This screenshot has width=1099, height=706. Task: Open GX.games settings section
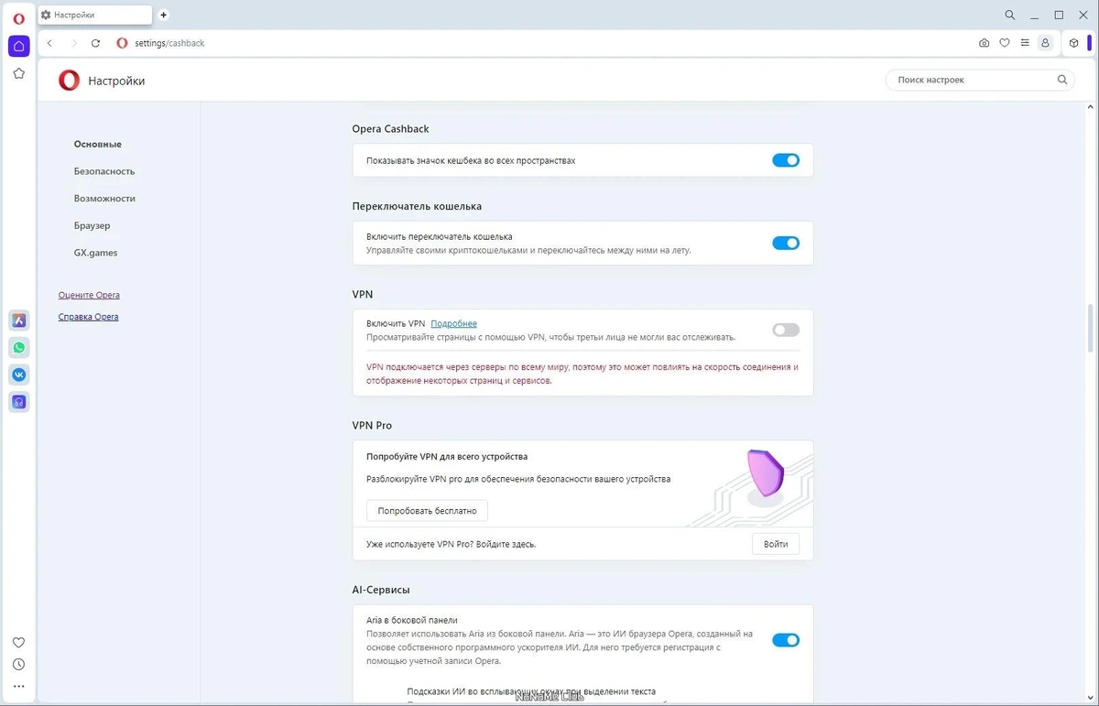(95, 253)
